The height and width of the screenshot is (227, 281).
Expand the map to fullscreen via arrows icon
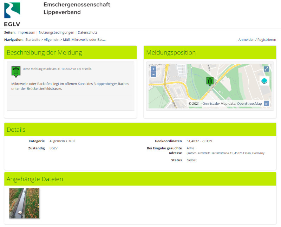point(266,69)
